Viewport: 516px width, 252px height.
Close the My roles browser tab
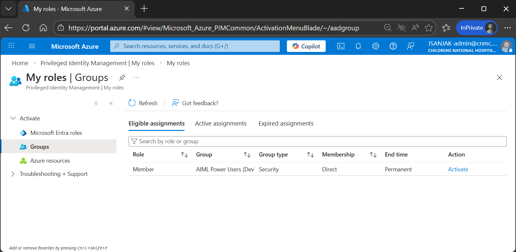(127, 9)
